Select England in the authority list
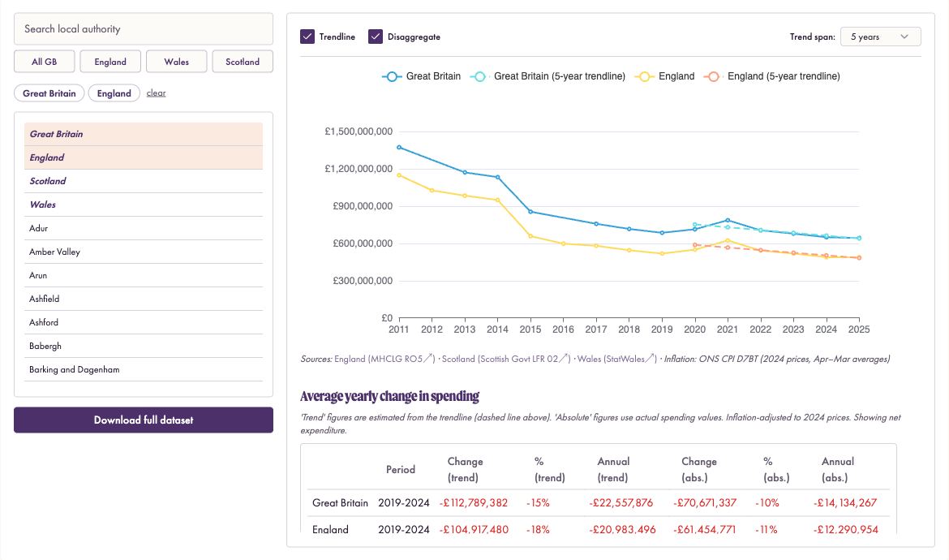Viewport: 949px width, 560px height. [144, 157]
